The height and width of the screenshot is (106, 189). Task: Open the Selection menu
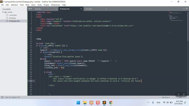click(x=14, y=5)
